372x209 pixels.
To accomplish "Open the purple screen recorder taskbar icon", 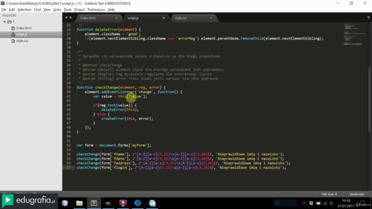I will click(x=123, y=203).
